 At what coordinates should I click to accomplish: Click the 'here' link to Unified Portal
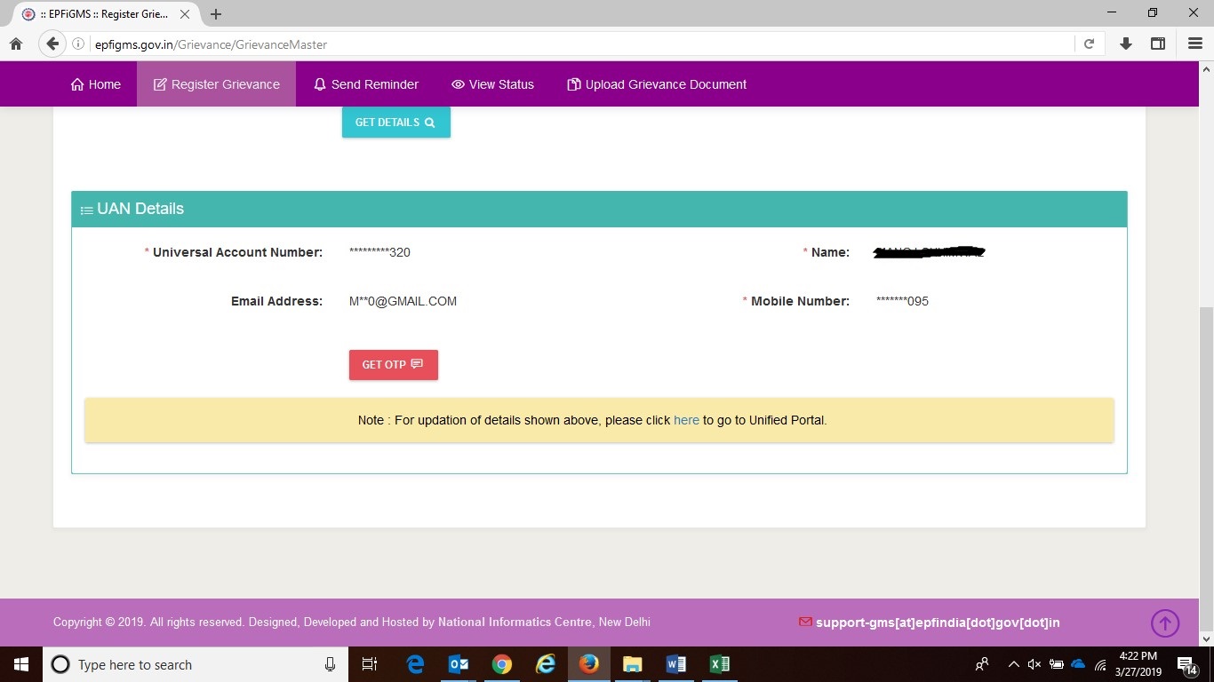pos(686,420)
